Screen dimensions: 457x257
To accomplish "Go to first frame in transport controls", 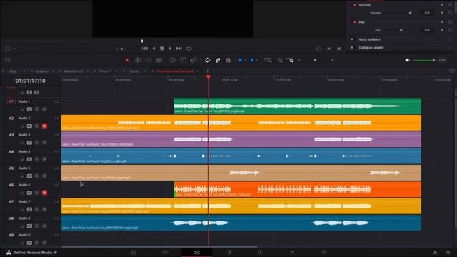I will click(144, 49).
